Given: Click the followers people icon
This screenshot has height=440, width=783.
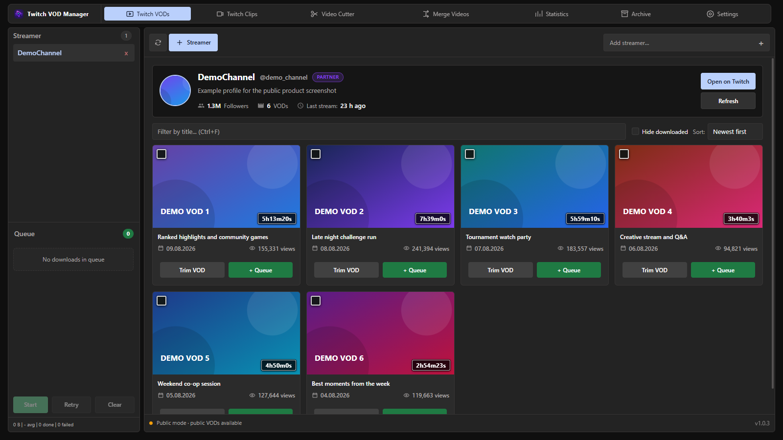Looking at the screenshot, I should point(201,106).
